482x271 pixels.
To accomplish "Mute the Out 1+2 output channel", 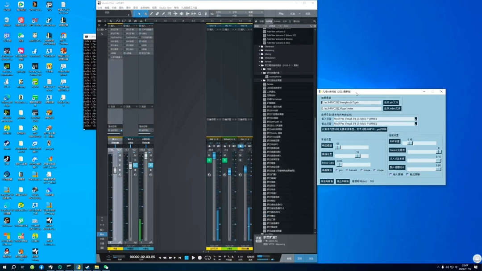I will (x=241, y=155).
